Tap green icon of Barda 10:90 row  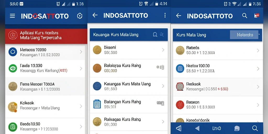[x=13, y=127]
